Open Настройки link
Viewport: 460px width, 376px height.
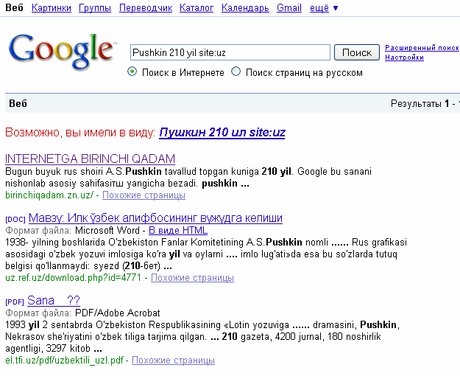(404, 58)
